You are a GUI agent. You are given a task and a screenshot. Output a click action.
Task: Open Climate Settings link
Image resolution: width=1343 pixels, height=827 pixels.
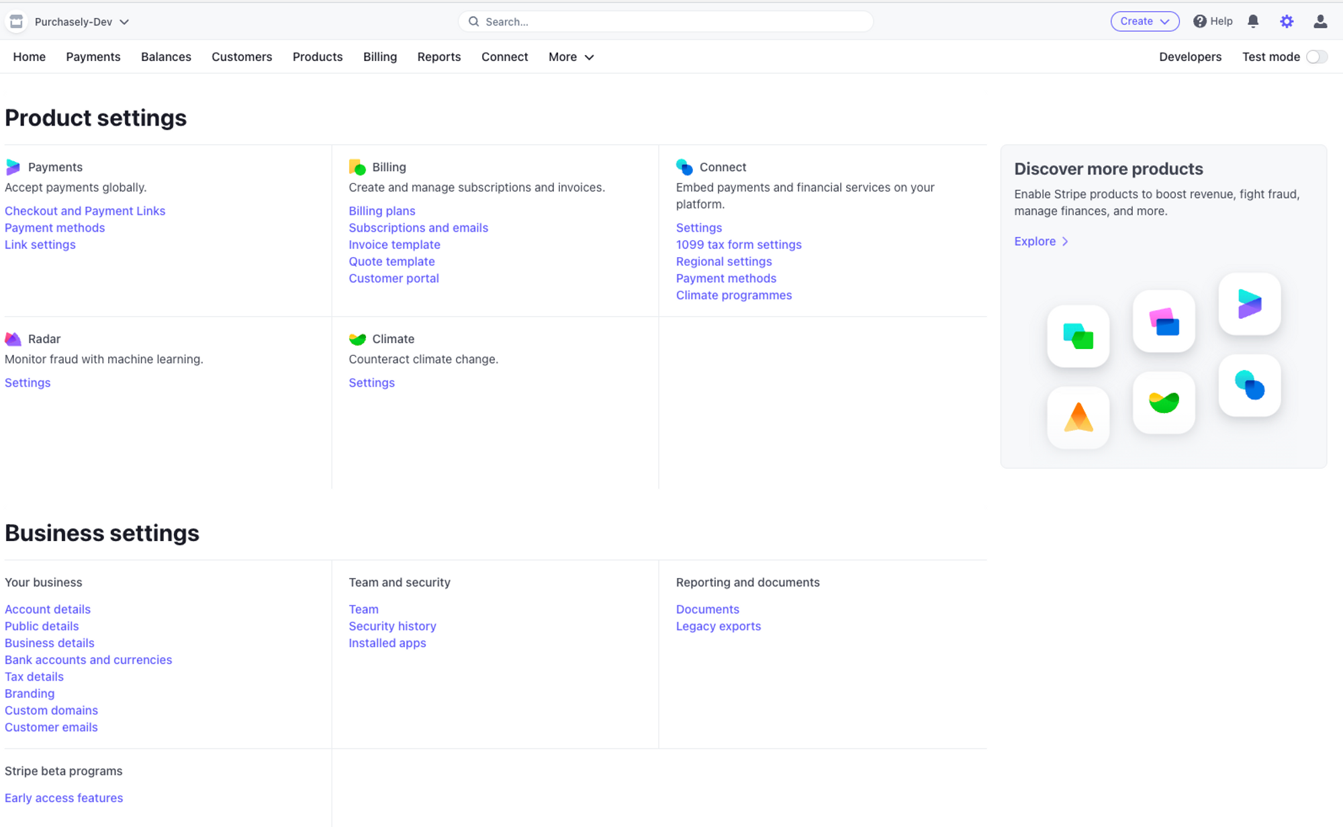371,383
